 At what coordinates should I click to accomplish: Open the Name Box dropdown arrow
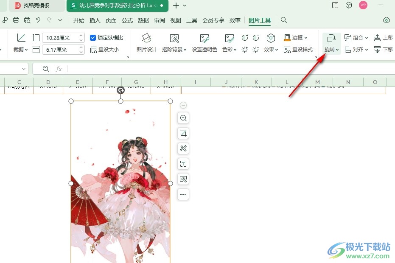[24, 69]
